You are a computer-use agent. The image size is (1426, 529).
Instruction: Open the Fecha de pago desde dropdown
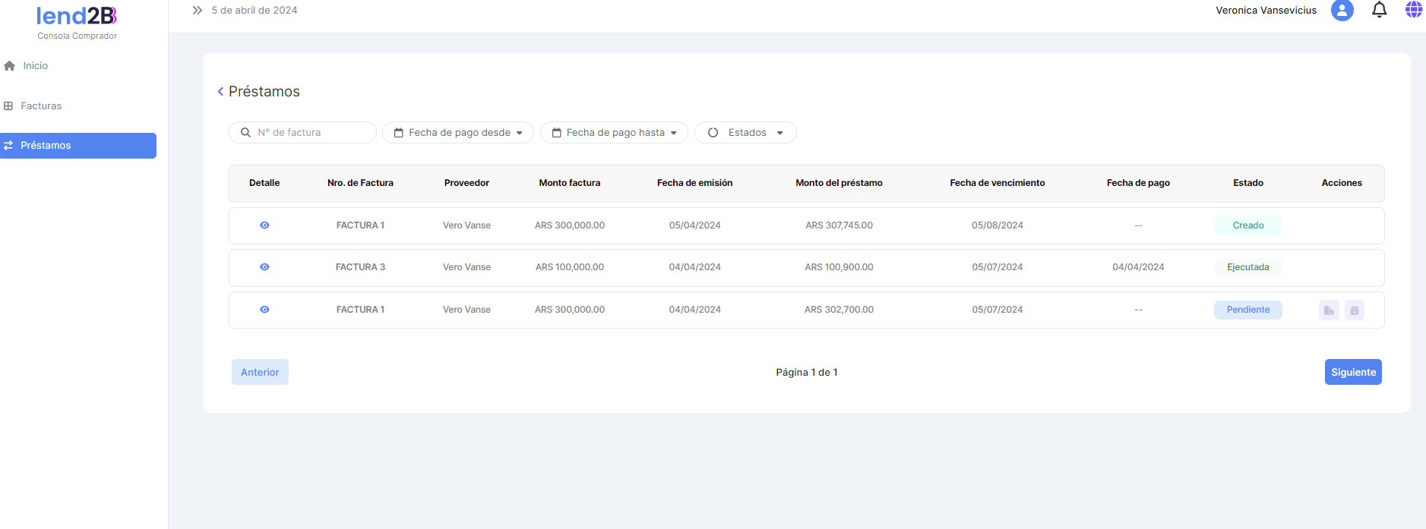coord(458,133)
